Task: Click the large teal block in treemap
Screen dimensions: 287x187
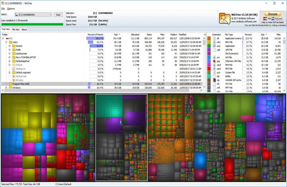Action: pos(109,106)
